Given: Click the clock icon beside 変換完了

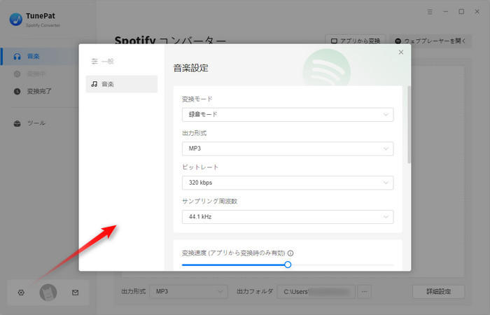Looking at the screenshot, I should (17, 91).
